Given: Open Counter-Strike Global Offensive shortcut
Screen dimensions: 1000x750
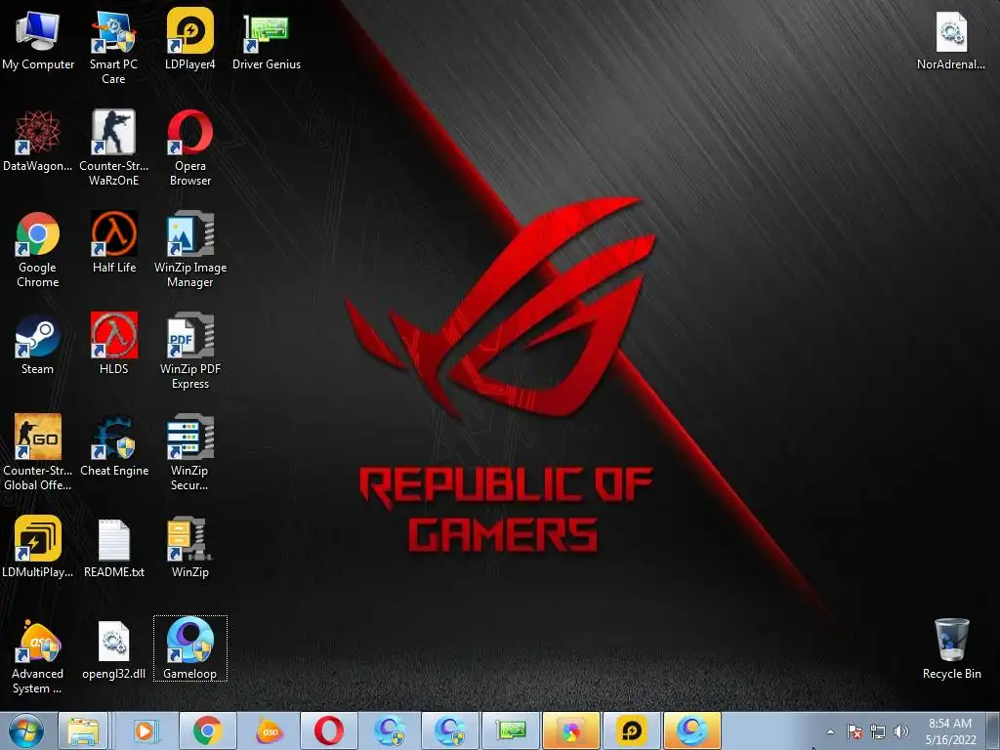Looking at the screenshot, I should point(38,451).
